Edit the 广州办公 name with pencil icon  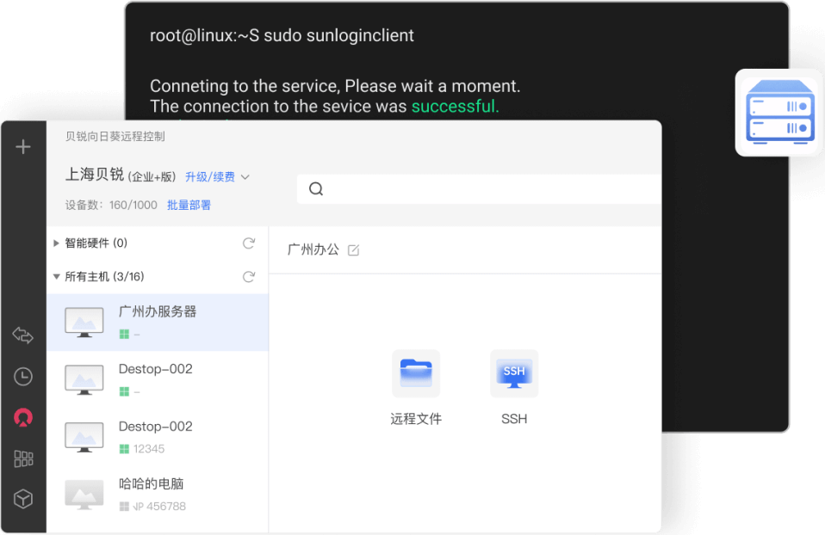(x=354, y=250)
